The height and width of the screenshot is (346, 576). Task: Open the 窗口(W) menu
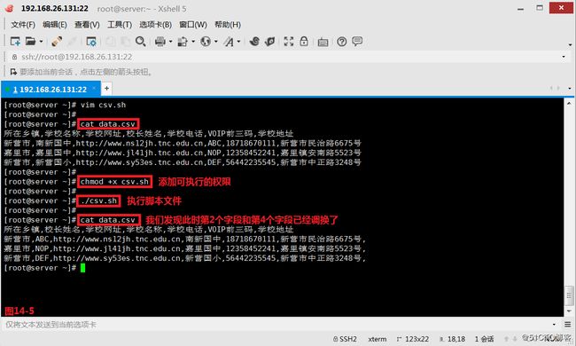point(193,25)
